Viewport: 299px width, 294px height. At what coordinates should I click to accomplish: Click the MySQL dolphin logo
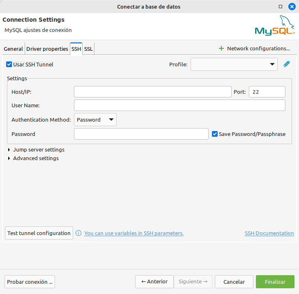274,26
